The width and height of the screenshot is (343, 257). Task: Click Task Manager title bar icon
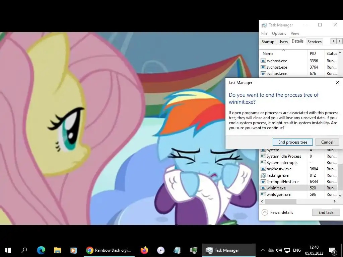[x=264, y=25]
